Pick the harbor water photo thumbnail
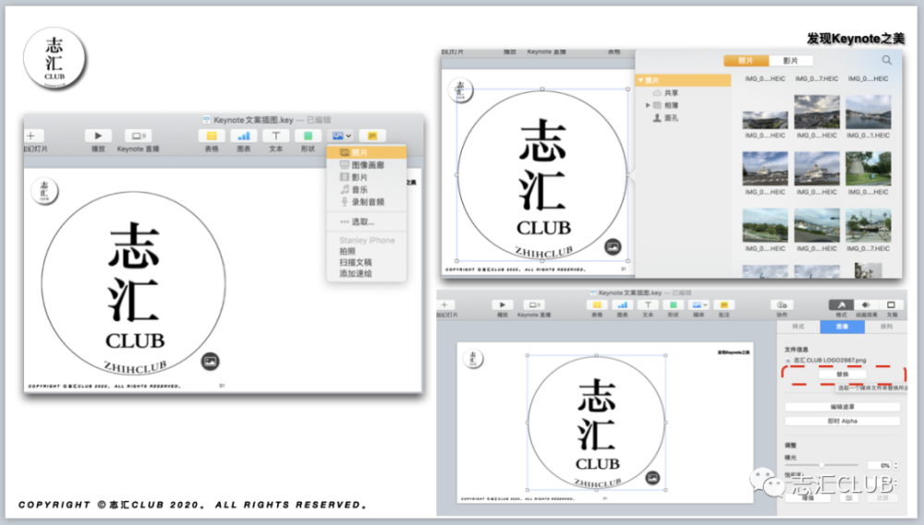Viewport: 924px width, 525px height. (868, 112)
